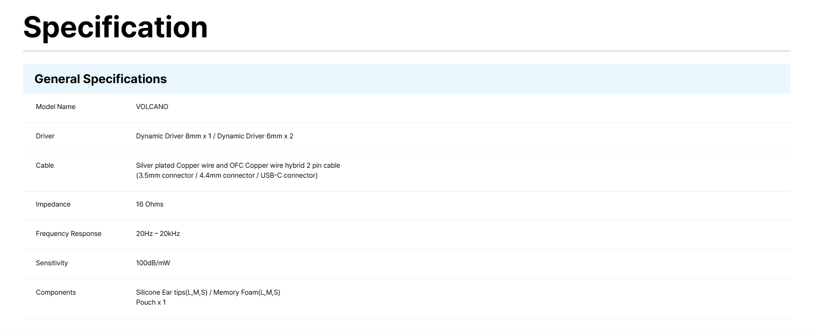Click the 3.5mm connector line of text

click(x=227, y=175)
